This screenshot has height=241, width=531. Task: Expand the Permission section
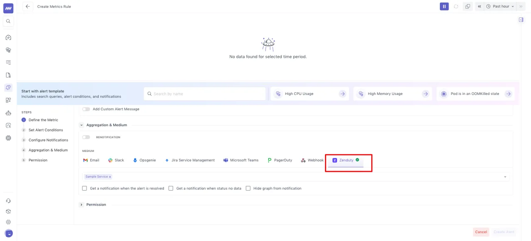coord(81,205)
